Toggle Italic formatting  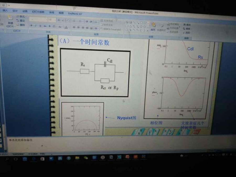point(36,26)
